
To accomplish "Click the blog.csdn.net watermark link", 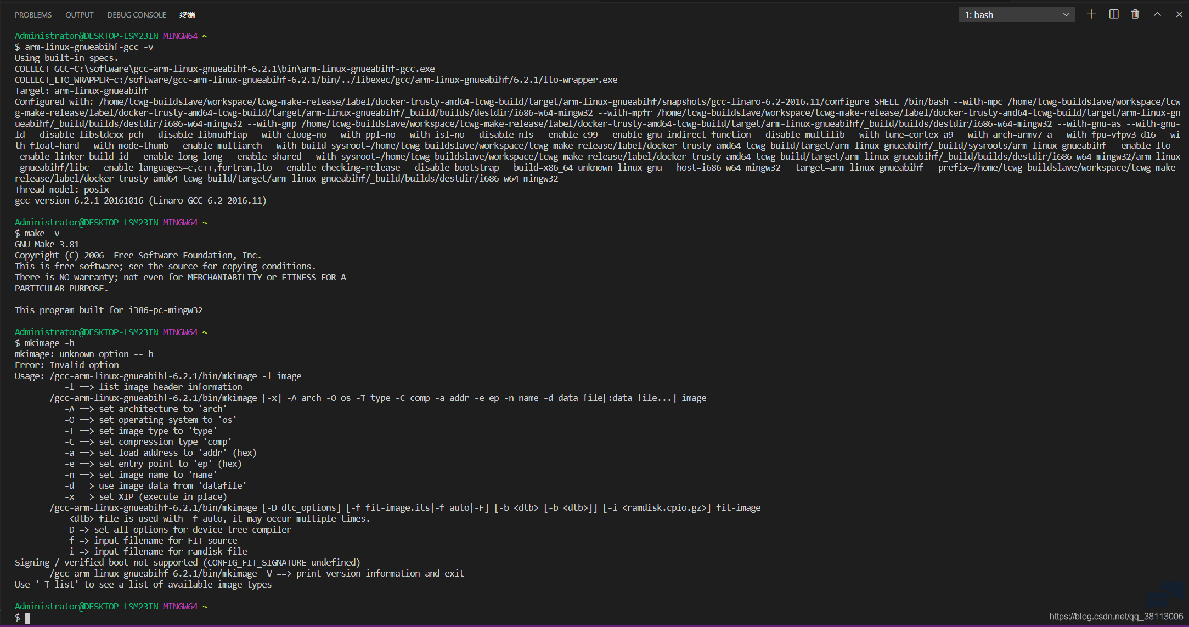I will (1116, 617).
